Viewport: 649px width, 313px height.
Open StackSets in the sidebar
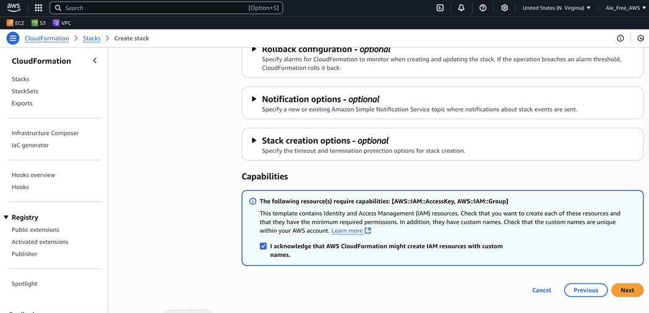25,91
